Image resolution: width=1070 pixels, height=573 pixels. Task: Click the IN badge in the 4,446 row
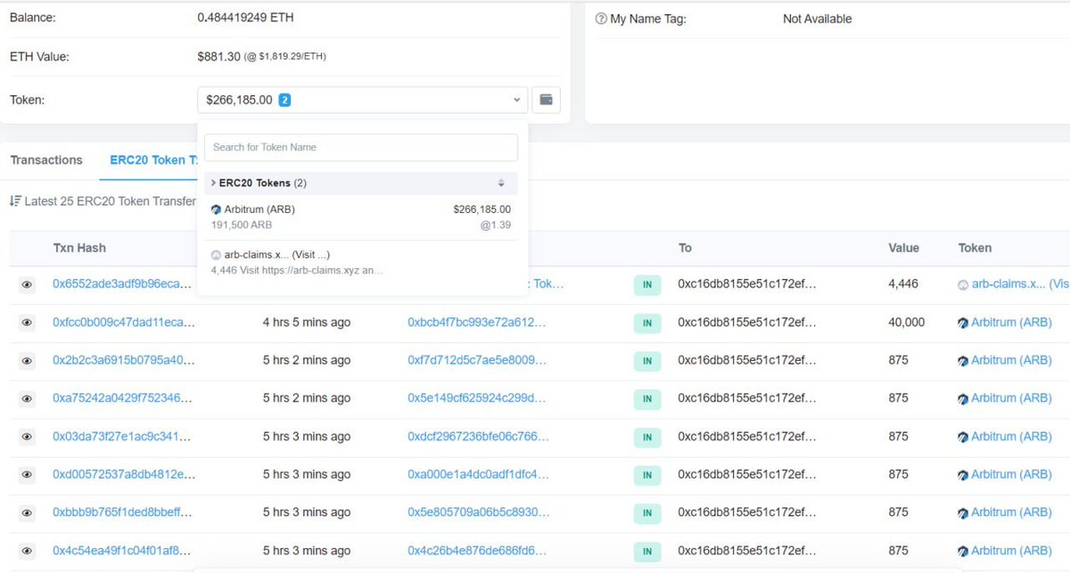click(x=647, y=285)
